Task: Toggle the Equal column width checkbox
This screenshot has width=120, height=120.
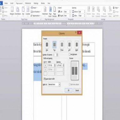Action: pos(44,79)
